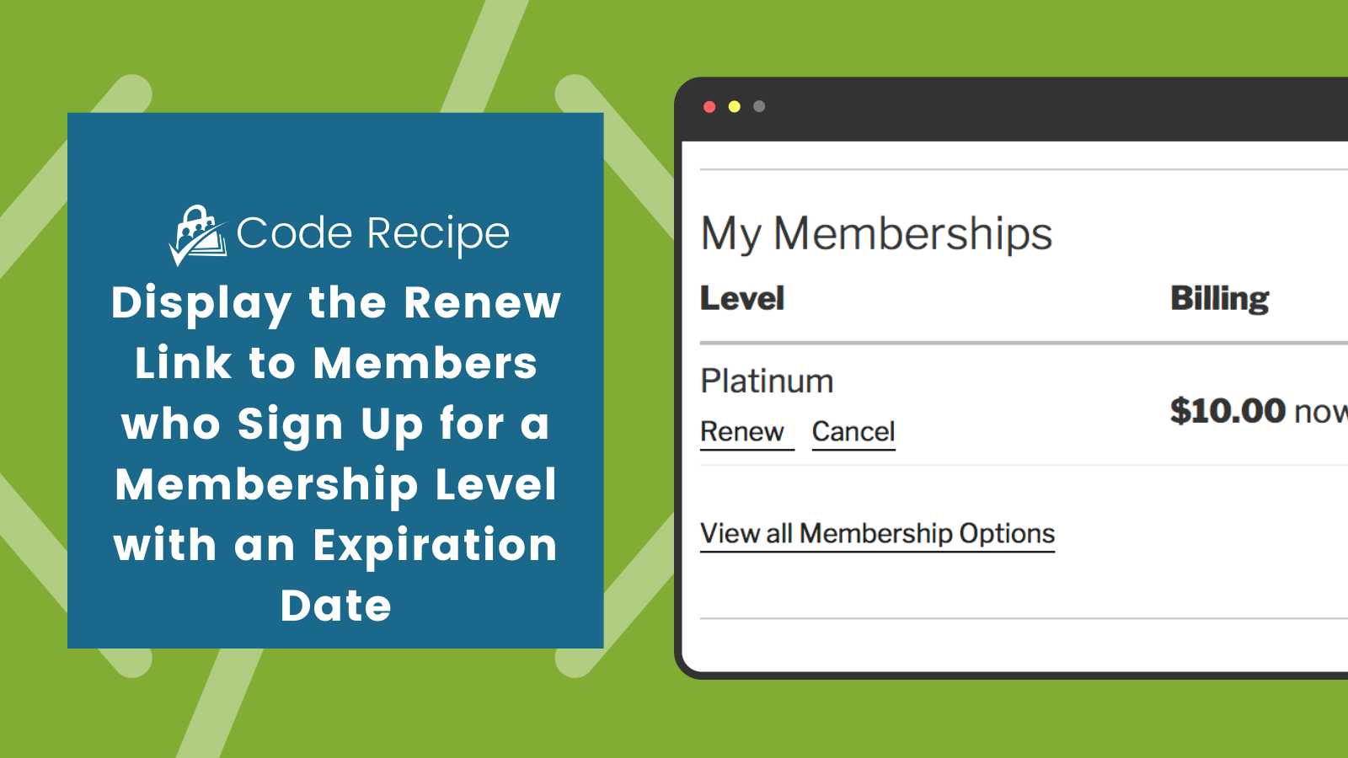Click the yellow browser window dot

point(735,105)
